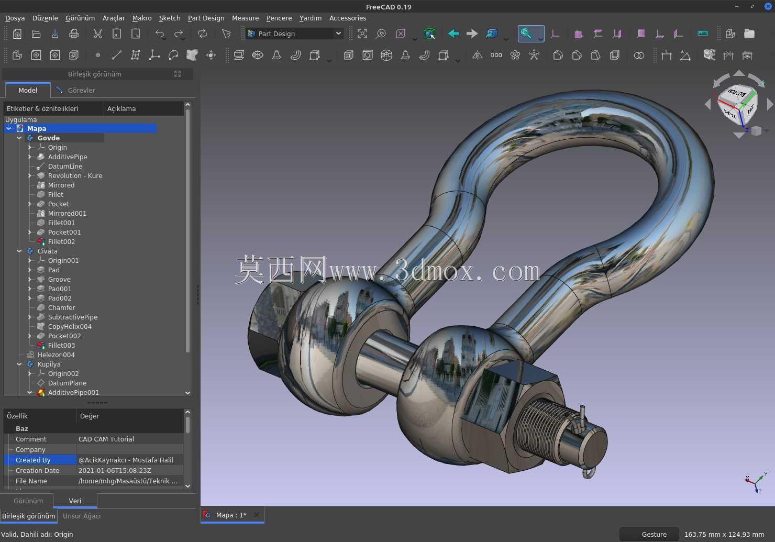Open the Araçlar menu
Screen dimensions: 775x542
tap(114, 18)
